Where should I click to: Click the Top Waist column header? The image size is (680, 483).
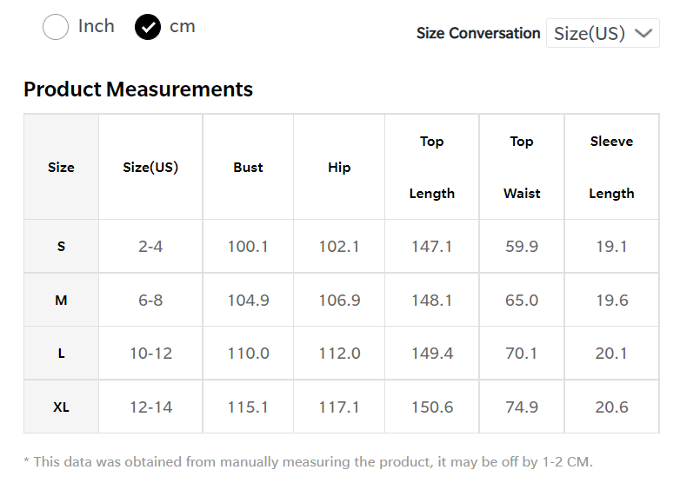click(x=522, y=168)
